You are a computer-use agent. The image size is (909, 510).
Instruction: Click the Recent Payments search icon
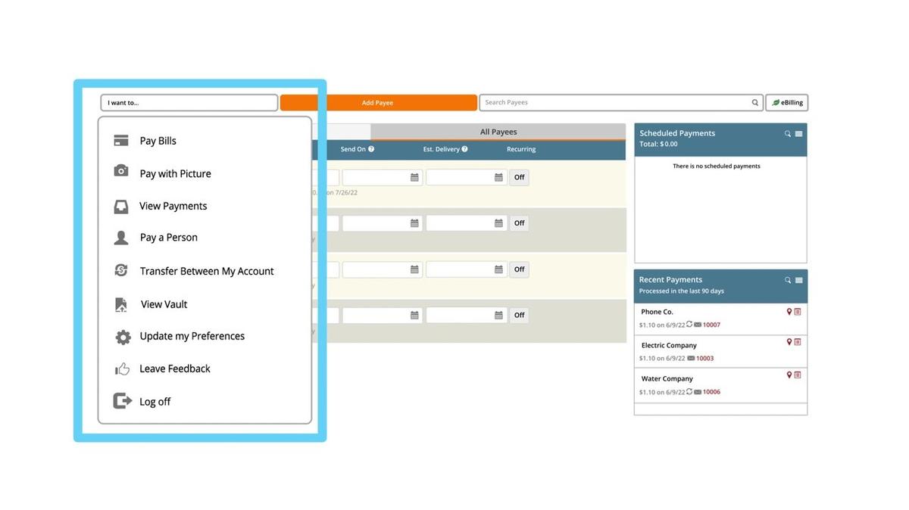point(788,280)
